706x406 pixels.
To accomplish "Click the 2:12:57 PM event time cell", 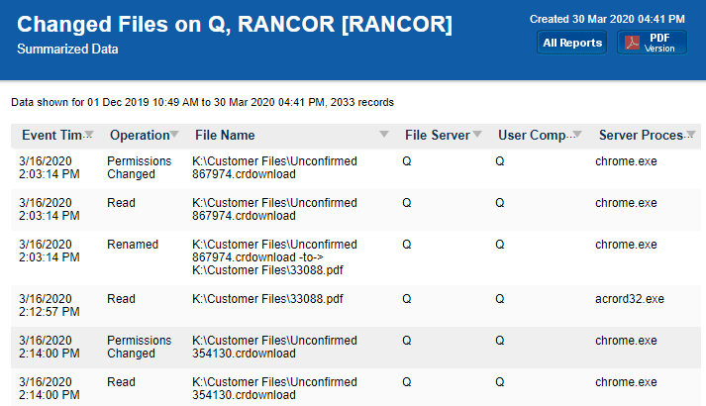I will coord(50,305).
